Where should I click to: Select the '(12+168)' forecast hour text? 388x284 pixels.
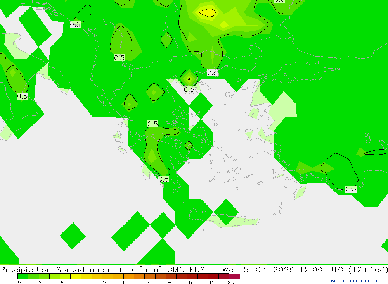click(368, 269)
